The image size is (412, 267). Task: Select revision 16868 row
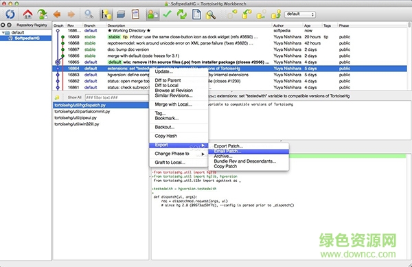230,43
